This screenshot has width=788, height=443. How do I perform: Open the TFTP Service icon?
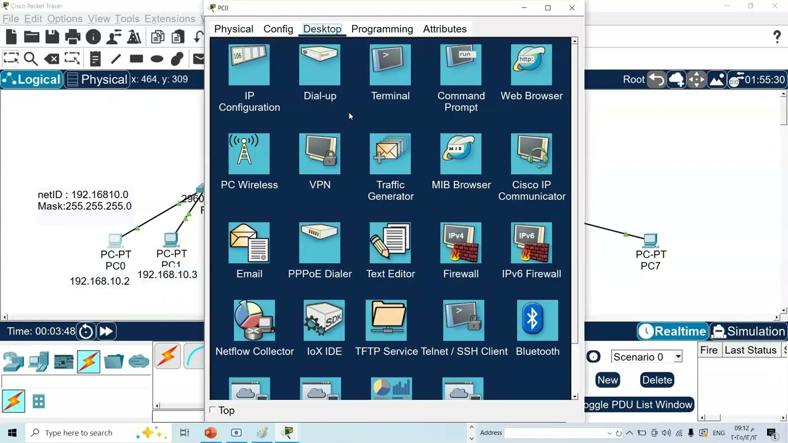coord(386,321)
